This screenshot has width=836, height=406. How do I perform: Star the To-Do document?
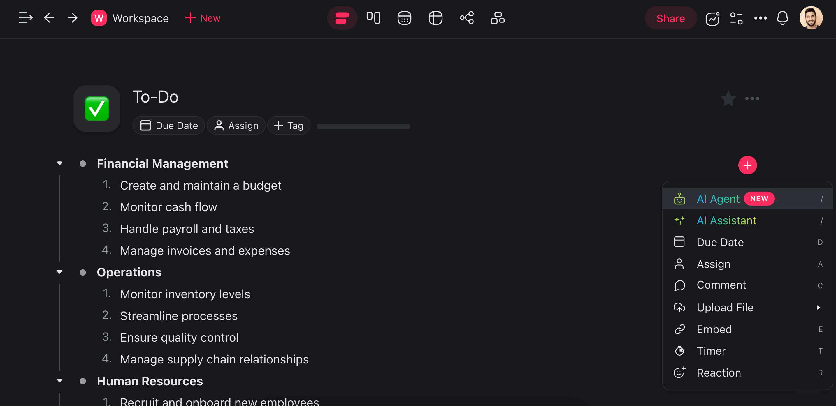[728, 98]
